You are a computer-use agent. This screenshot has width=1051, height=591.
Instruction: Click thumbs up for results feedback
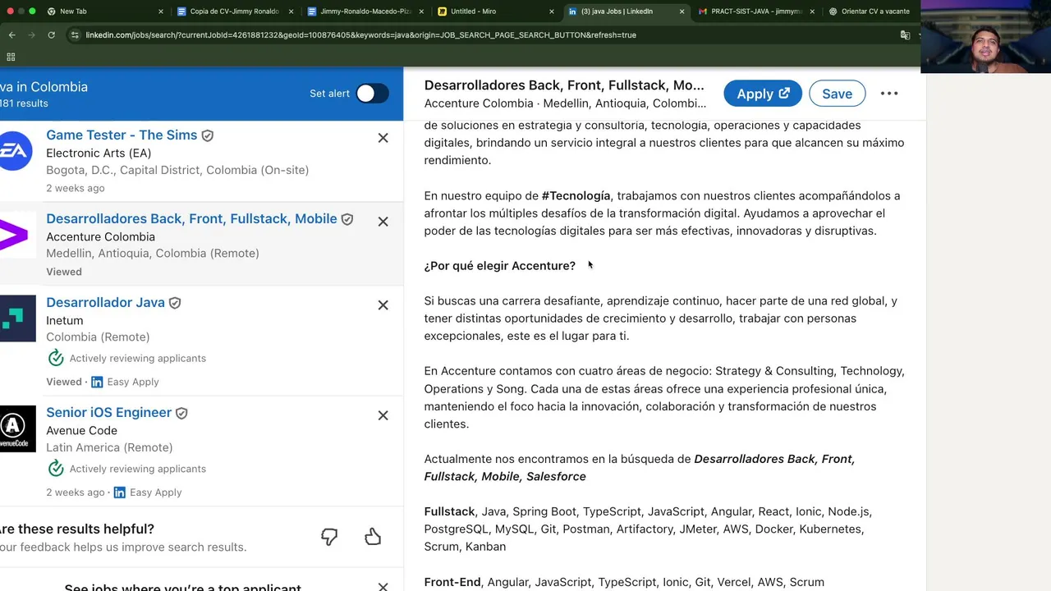pos(373,537)
